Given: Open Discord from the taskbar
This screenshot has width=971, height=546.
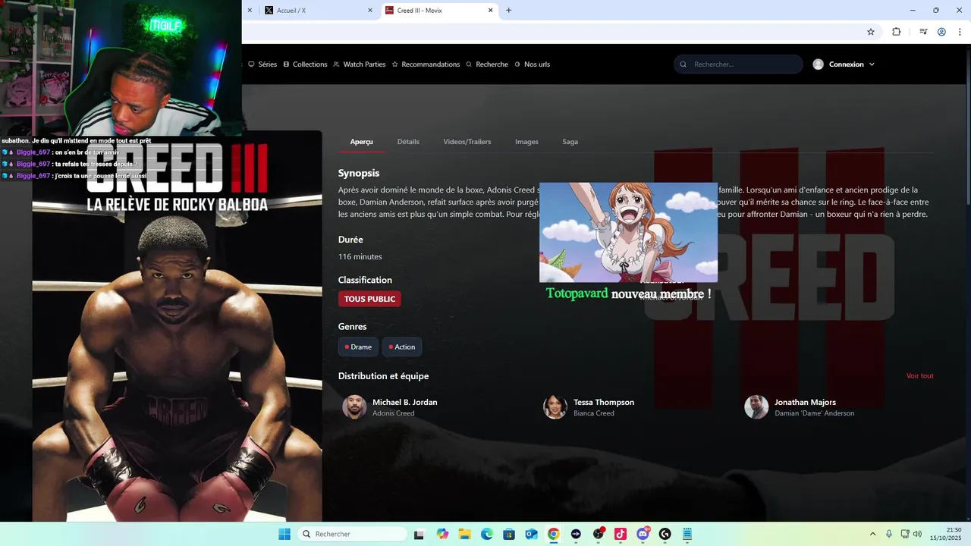Looking at the screenshot, I should pos(643,534).
